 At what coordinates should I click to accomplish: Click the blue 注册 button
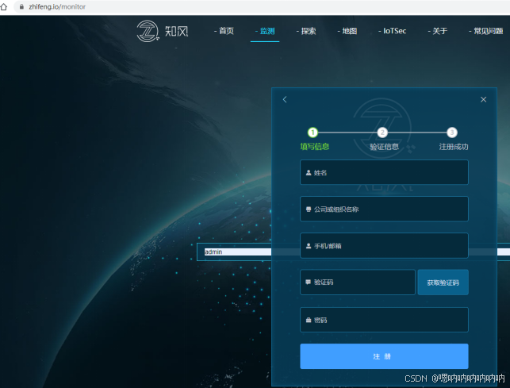384,356
